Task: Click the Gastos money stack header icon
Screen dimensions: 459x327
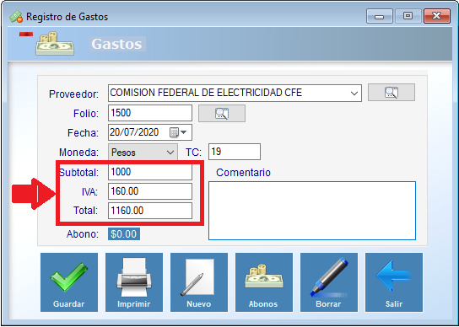Action: point(55,44)
